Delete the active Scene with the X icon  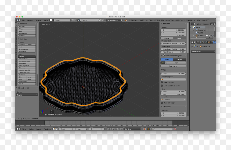tap(102, 20)
